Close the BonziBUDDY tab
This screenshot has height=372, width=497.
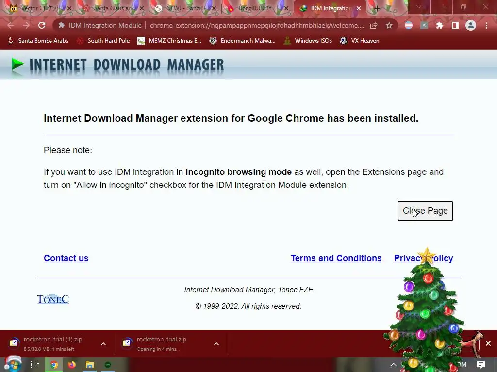coord(286,8)
